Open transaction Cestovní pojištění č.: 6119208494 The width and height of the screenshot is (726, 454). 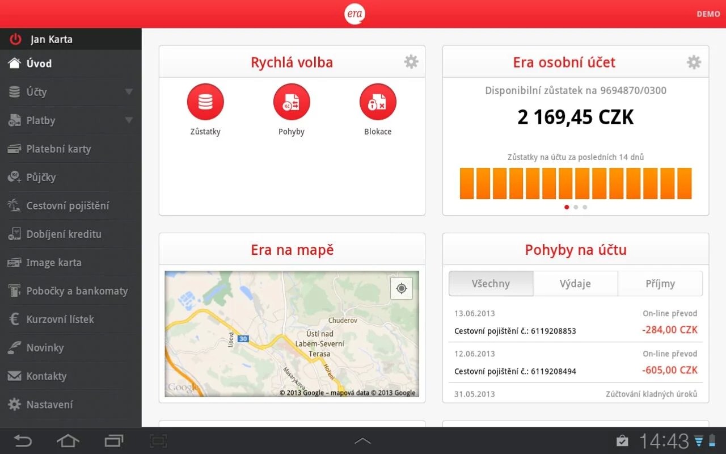515,372
